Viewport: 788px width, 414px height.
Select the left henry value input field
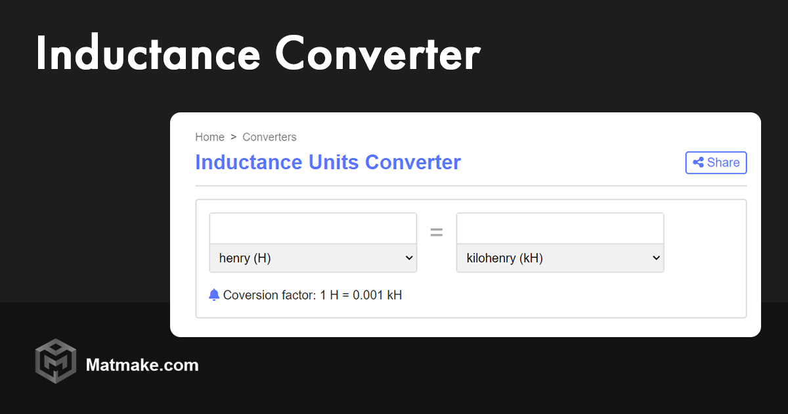pos(313,227)
